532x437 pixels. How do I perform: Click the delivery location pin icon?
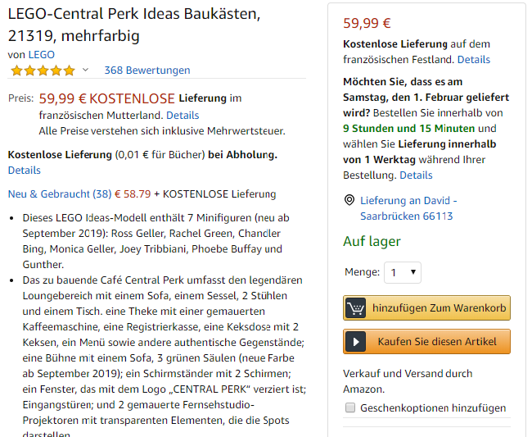(349, 201)
